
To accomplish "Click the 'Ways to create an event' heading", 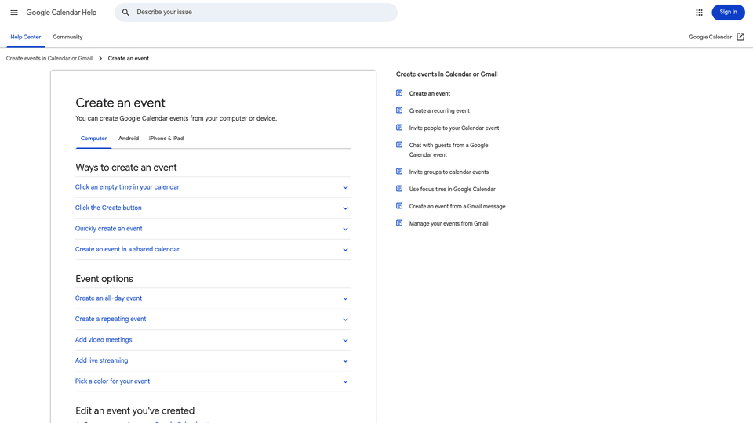I will tap(125, 168).
